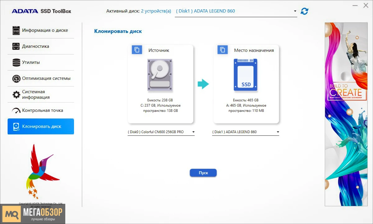373x224 pixels.
Task: Click the database icon beside Утилиты
Action: (16, 62)
